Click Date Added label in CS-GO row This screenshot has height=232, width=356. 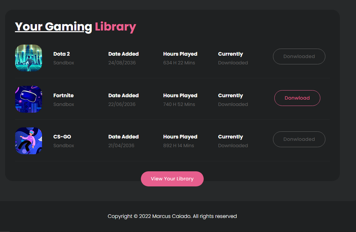(x=123, y=137)
